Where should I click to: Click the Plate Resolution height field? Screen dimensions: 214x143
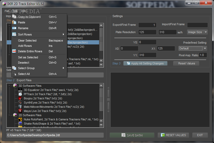point(168,32)
